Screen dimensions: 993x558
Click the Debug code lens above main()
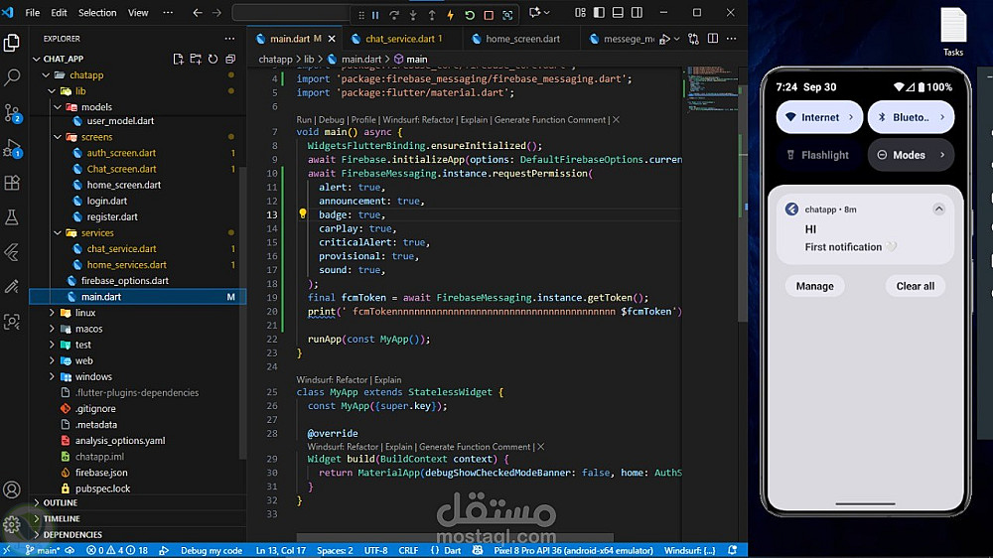click(332, 120)
